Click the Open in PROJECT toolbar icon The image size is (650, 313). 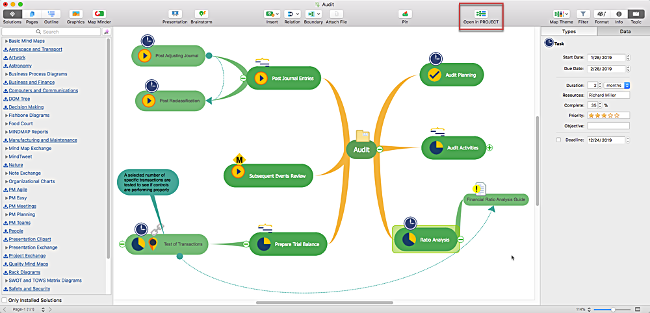coord(481,13)
